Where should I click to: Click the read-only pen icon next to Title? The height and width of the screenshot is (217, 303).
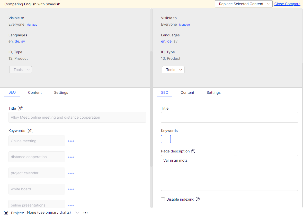21,108
